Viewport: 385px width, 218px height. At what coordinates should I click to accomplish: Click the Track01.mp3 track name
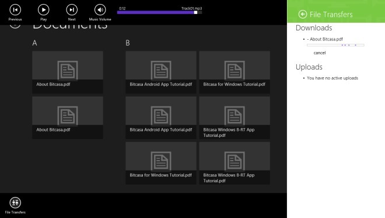[191, 8]
